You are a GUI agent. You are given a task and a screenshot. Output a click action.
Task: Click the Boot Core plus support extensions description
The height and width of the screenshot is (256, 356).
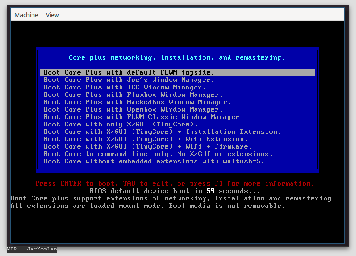(x=173, y=199)
